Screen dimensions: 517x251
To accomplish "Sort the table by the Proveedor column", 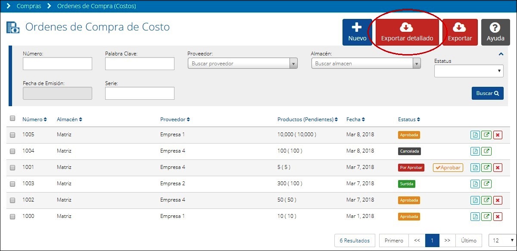I will pyautogui.click(x=175, y=119).
